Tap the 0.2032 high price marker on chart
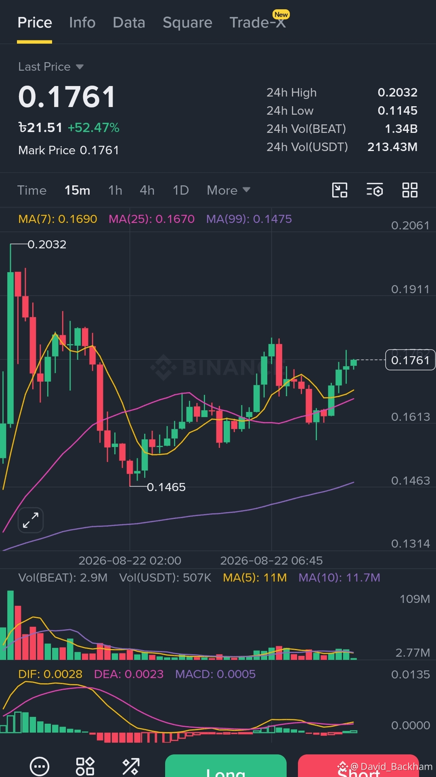The height and width of the screenshot is (777, 436). pos(47,244)
